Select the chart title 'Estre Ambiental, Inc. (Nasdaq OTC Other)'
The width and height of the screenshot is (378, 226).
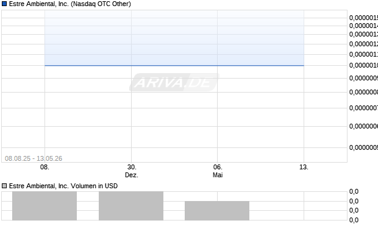70,4
